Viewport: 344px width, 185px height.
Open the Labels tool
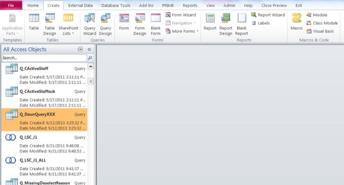[261, 23]
